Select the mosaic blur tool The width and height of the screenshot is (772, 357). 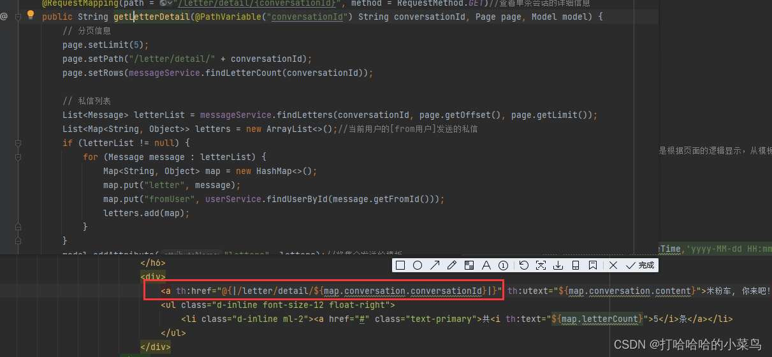pyautogui.click(x=469, y=265)
